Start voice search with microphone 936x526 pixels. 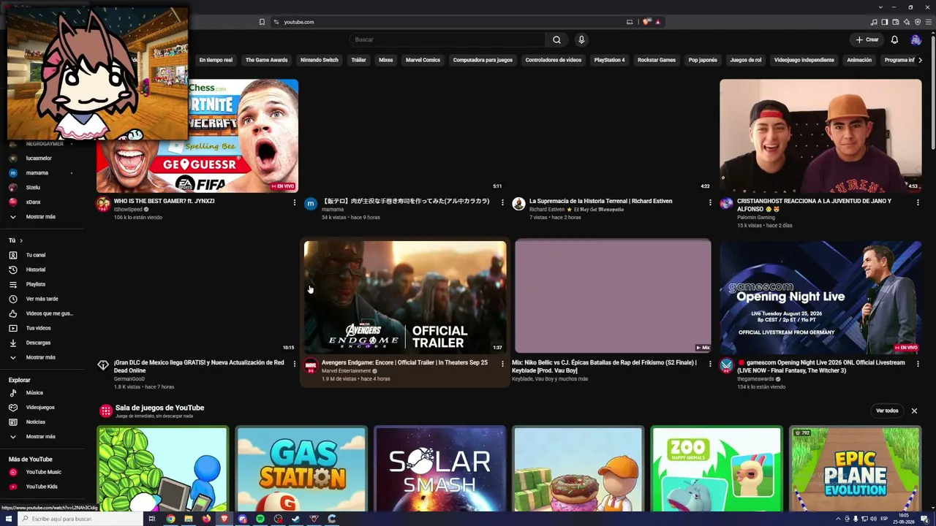tap(581, 39)
